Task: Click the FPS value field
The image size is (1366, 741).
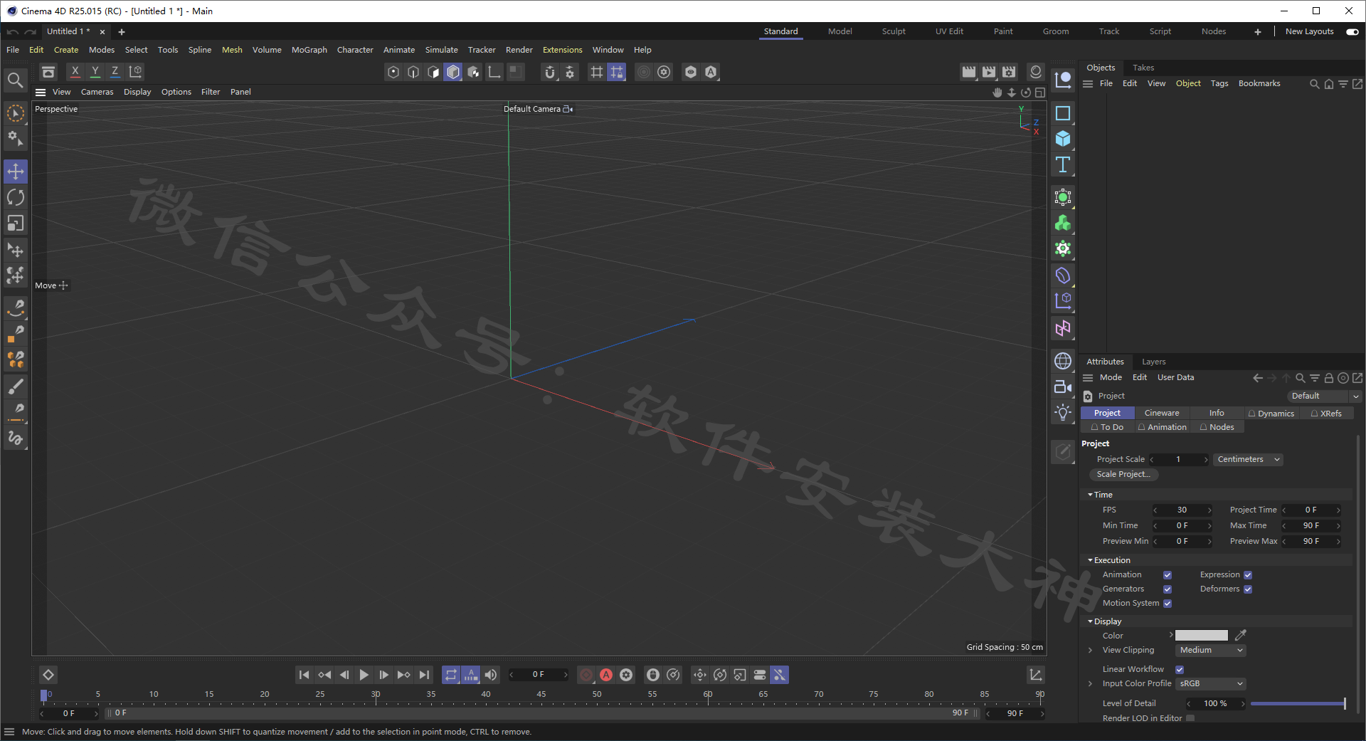Action: point(1182,510)
